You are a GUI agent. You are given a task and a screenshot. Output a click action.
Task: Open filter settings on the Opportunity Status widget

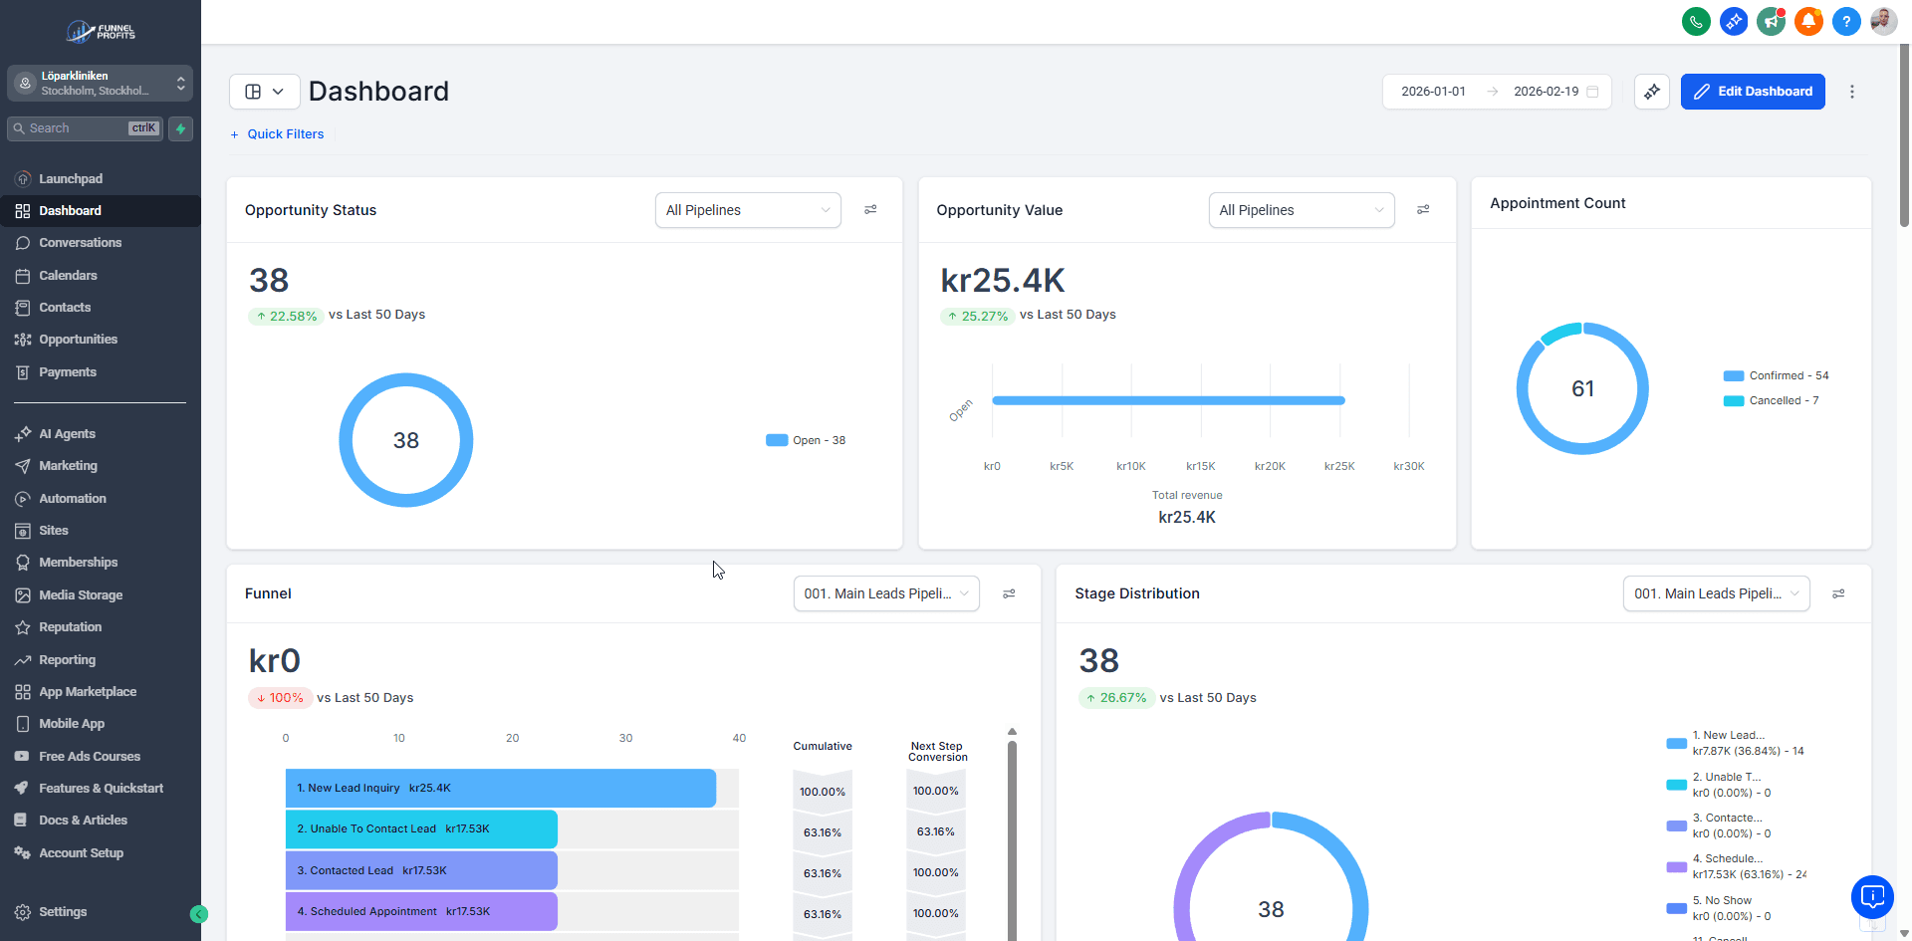[870, 210]
